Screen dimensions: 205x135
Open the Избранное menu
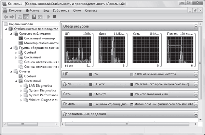pos(61,11)
